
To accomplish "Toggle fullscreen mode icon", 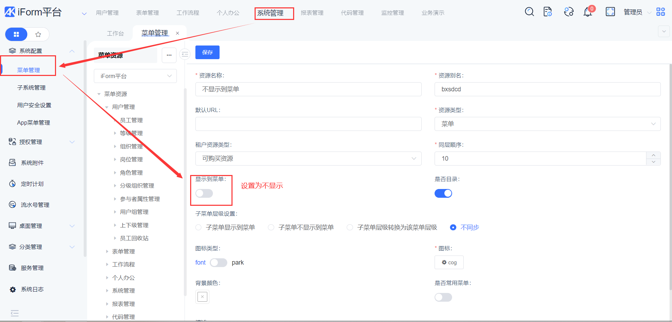I will (610, 12).
